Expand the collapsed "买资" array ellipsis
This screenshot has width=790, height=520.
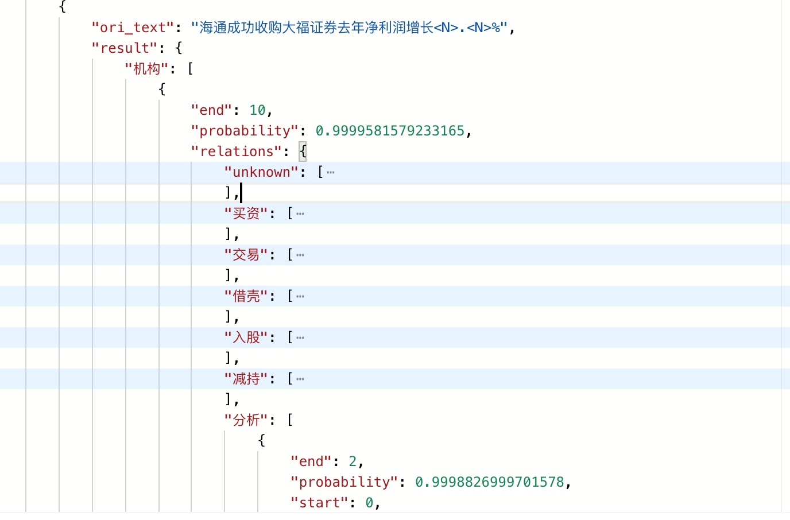coord(300,214)
